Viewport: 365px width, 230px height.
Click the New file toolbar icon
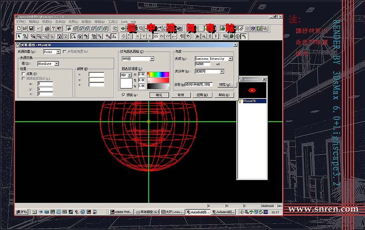19,29
